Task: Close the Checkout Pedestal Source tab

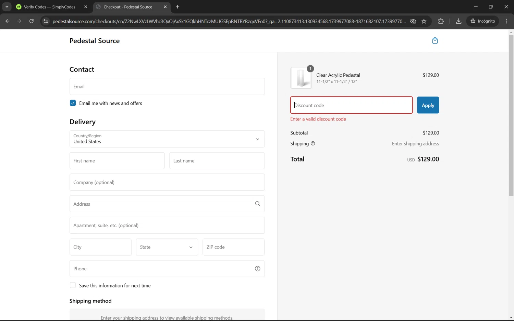Action: click(165, 7)
